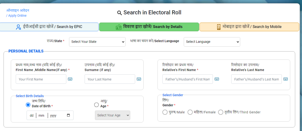Viewport: 302px width, 131px height.
Task: Open the Select Your State dropdown
Action: tap(97, 42)
